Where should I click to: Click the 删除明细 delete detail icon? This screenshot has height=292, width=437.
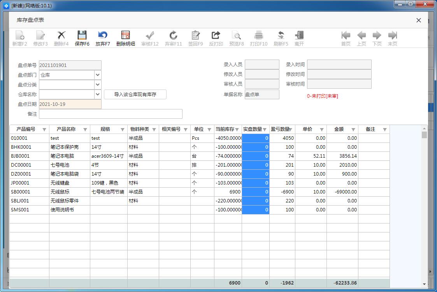coord(125,35)
